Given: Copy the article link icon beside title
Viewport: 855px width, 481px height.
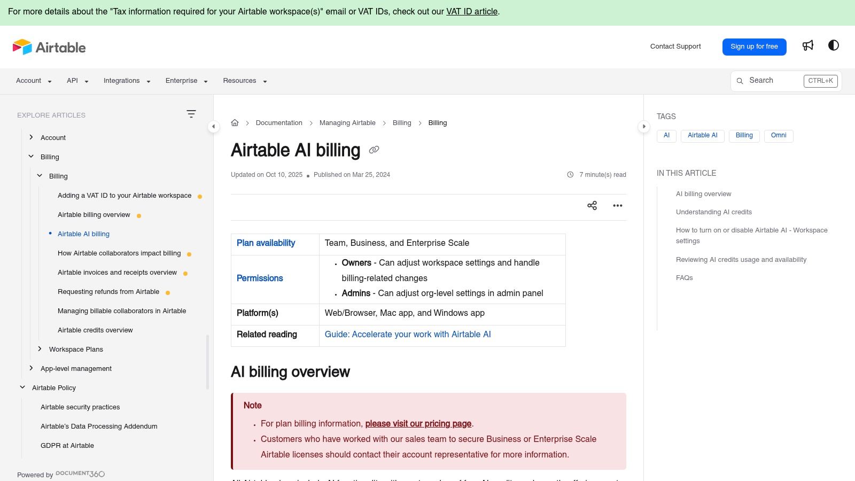Looking at the screenshot, I should pos(374,150).
